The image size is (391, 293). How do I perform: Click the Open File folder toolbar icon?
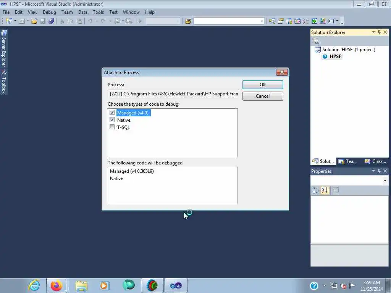pos(34,21)
